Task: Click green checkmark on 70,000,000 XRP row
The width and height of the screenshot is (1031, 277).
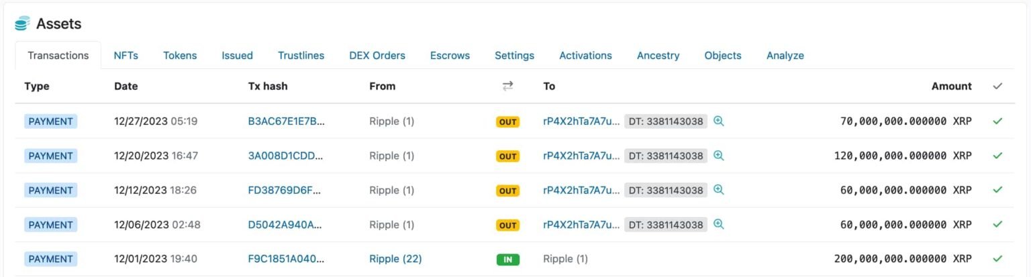Action: (997, 121)
